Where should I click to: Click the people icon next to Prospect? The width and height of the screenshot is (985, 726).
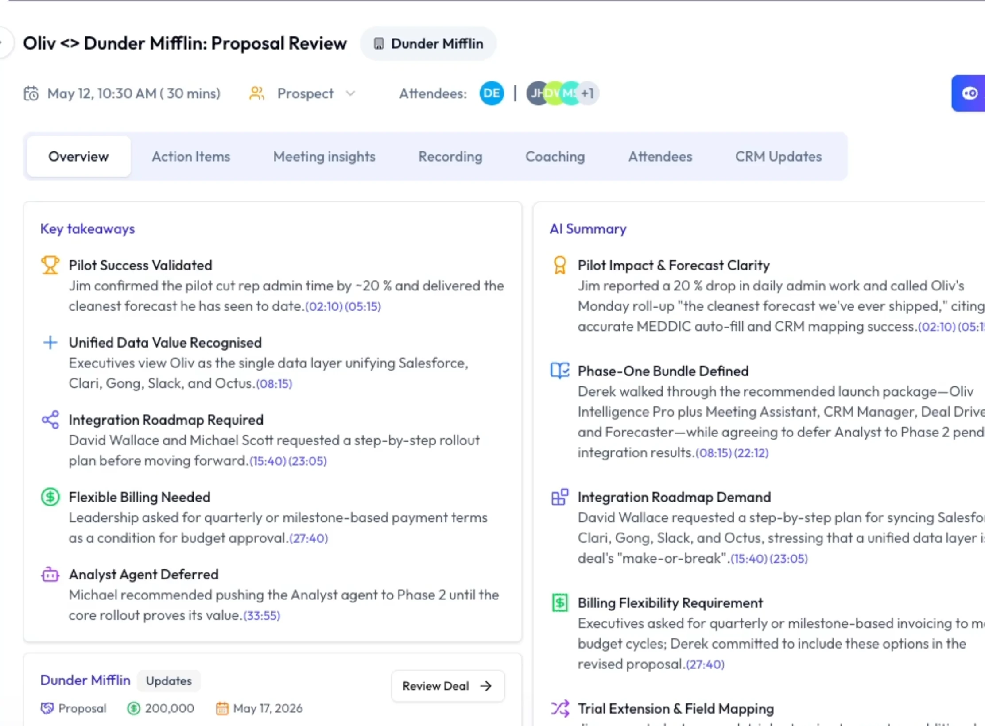tap(257, 93)
